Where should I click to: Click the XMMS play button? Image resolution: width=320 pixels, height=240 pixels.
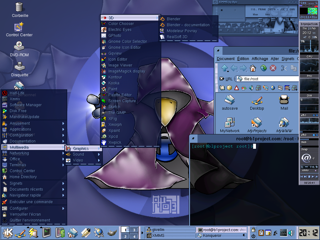click(x=228, y=30)
